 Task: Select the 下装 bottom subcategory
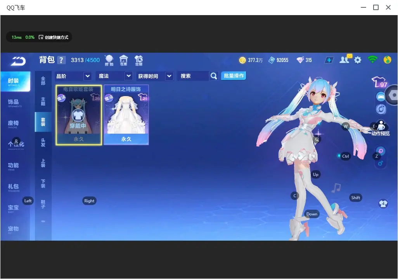(43, 184)
